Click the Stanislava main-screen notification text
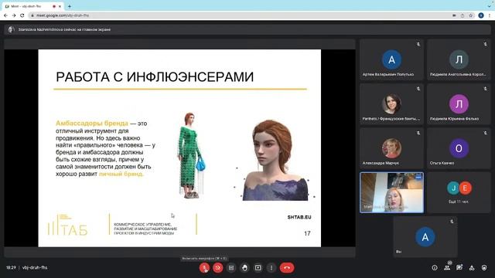Screen dimensions: 495x278 [64, 29]
